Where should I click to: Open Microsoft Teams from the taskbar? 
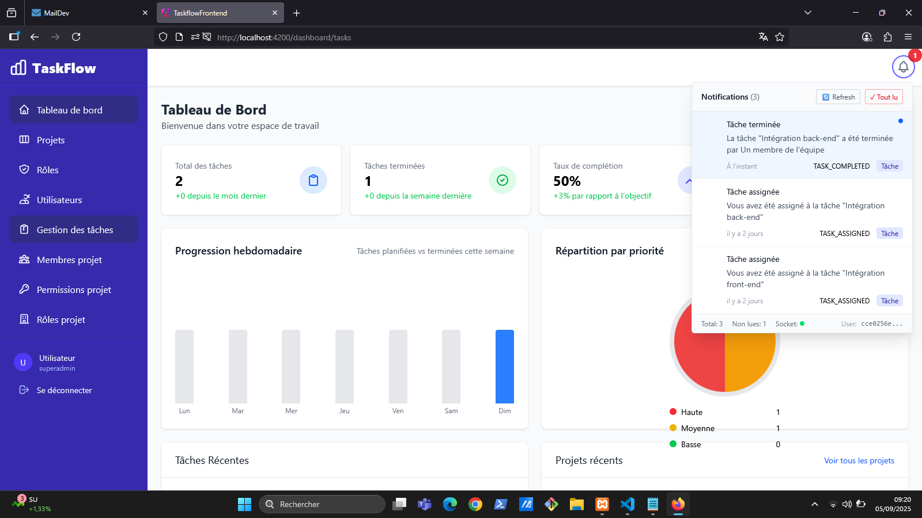click(425, 504)
